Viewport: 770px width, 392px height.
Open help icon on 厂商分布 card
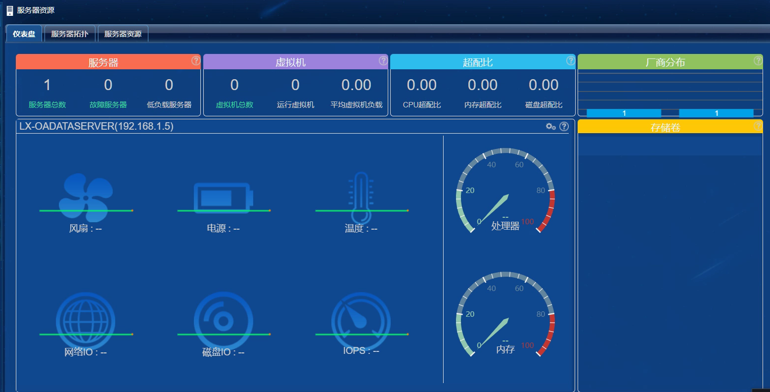758,60
